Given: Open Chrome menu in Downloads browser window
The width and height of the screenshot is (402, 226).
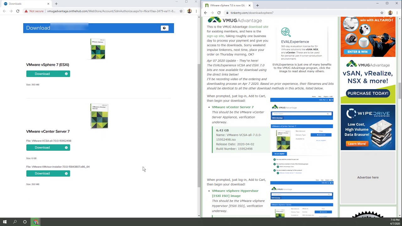Looking at the screenshot, I should coord(196,11).
